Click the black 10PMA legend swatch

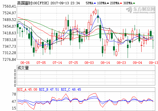point(108,3)
